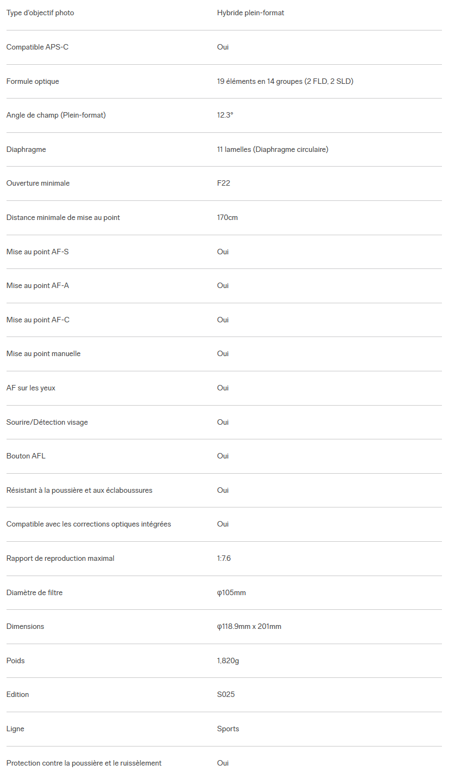Select the 'S025' edition value

(x=226, y=694)
